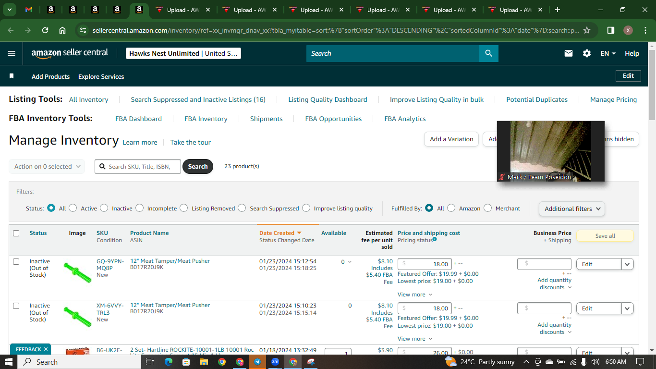Click the Pricing status info icon
Image resolution: width=656 pixels, height=369 pixels.
tap(435, 239)
